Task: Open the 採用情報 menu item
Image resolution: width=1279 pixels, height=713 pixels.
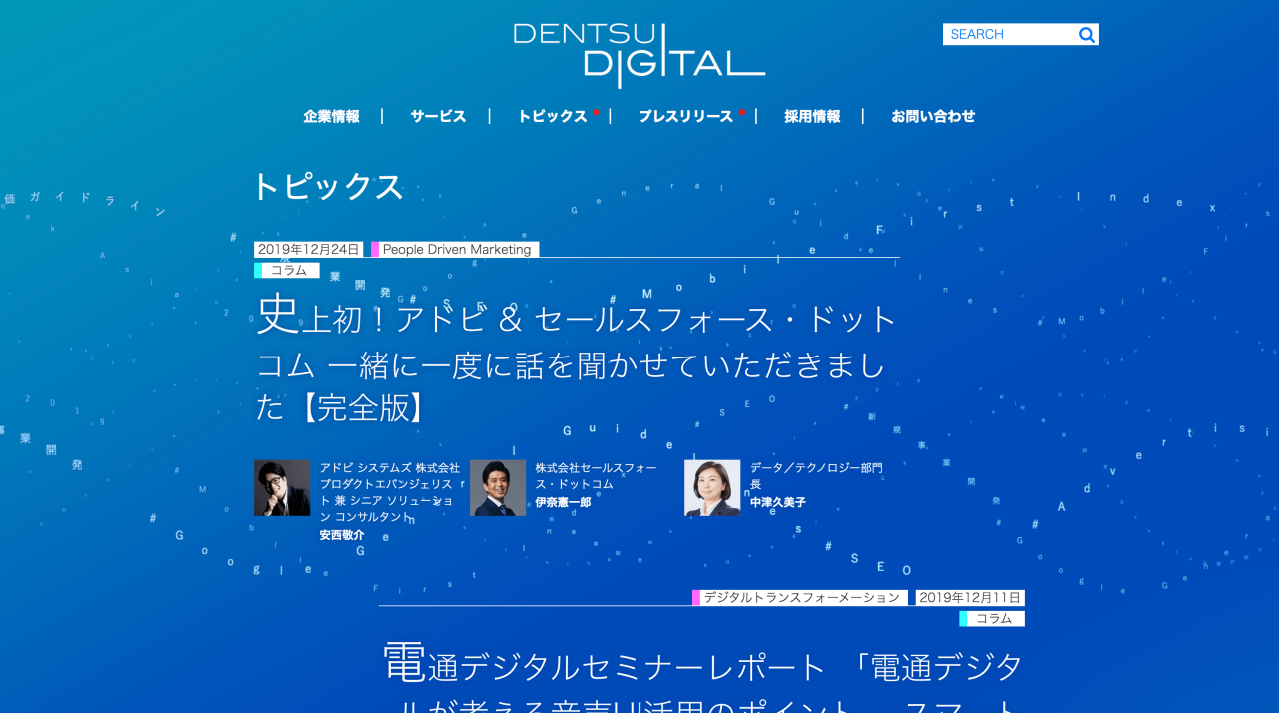Action: 812,116
